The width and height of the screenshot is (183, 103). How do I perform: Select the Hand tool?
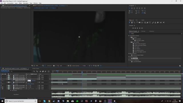[x=132, y=23]
